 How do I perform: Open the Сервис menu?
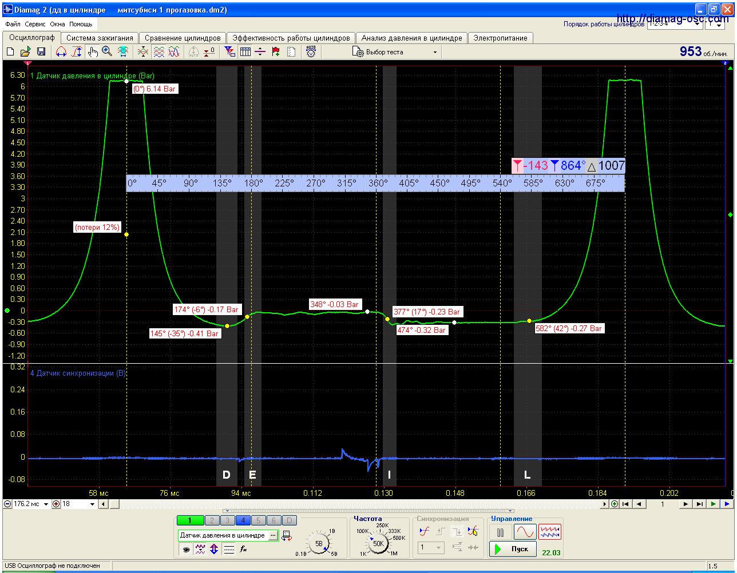point(35,25)
